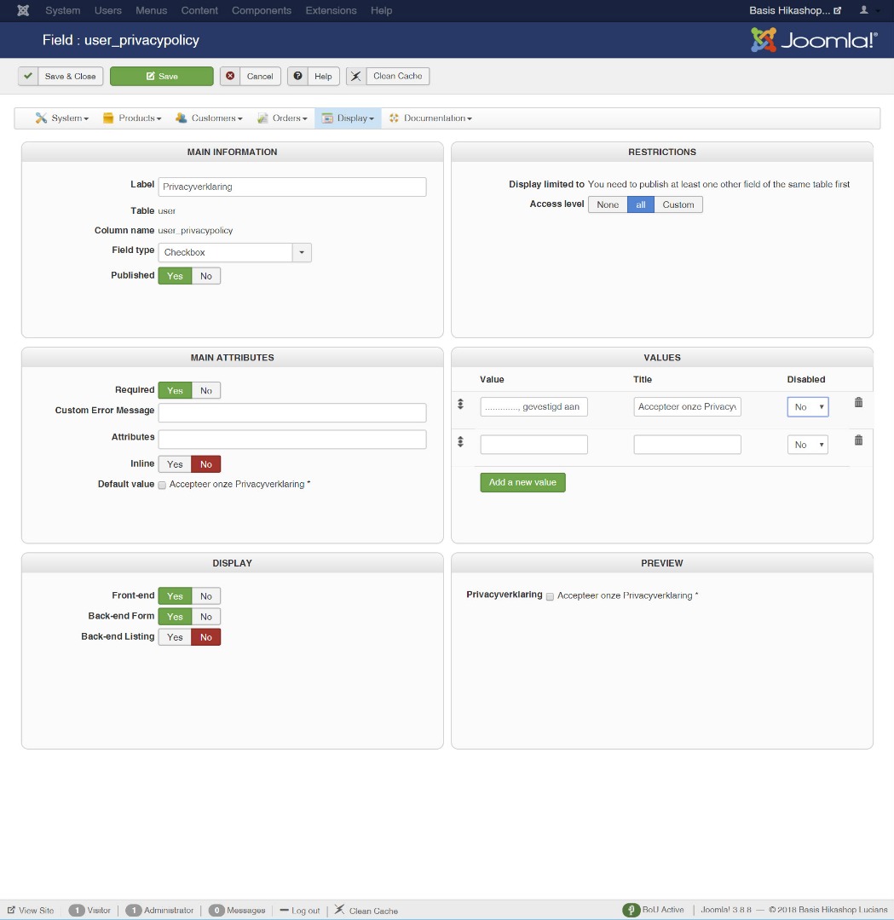The image size is (894, 920).
Task: Click the Documentation icon
Action: pos(394,118)
